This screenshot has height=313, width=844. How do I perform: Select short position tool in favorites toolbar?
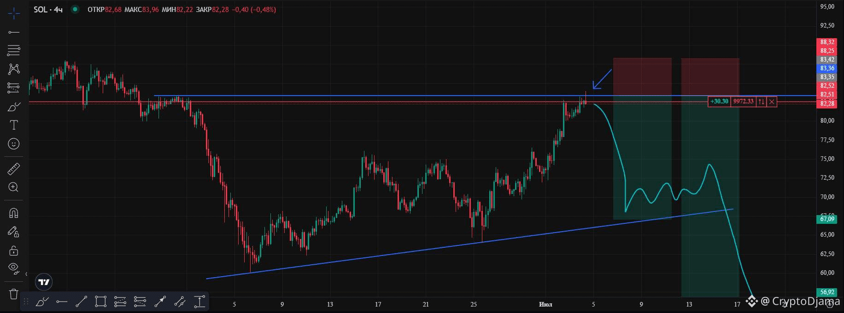(140, 302)
